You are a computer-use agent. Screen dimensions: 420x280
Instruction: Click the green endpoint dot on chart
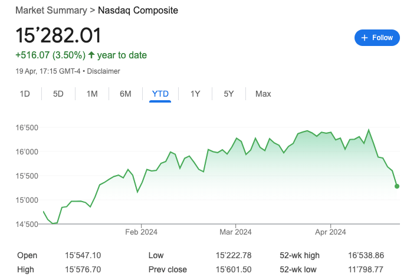[x=397, y=186]
